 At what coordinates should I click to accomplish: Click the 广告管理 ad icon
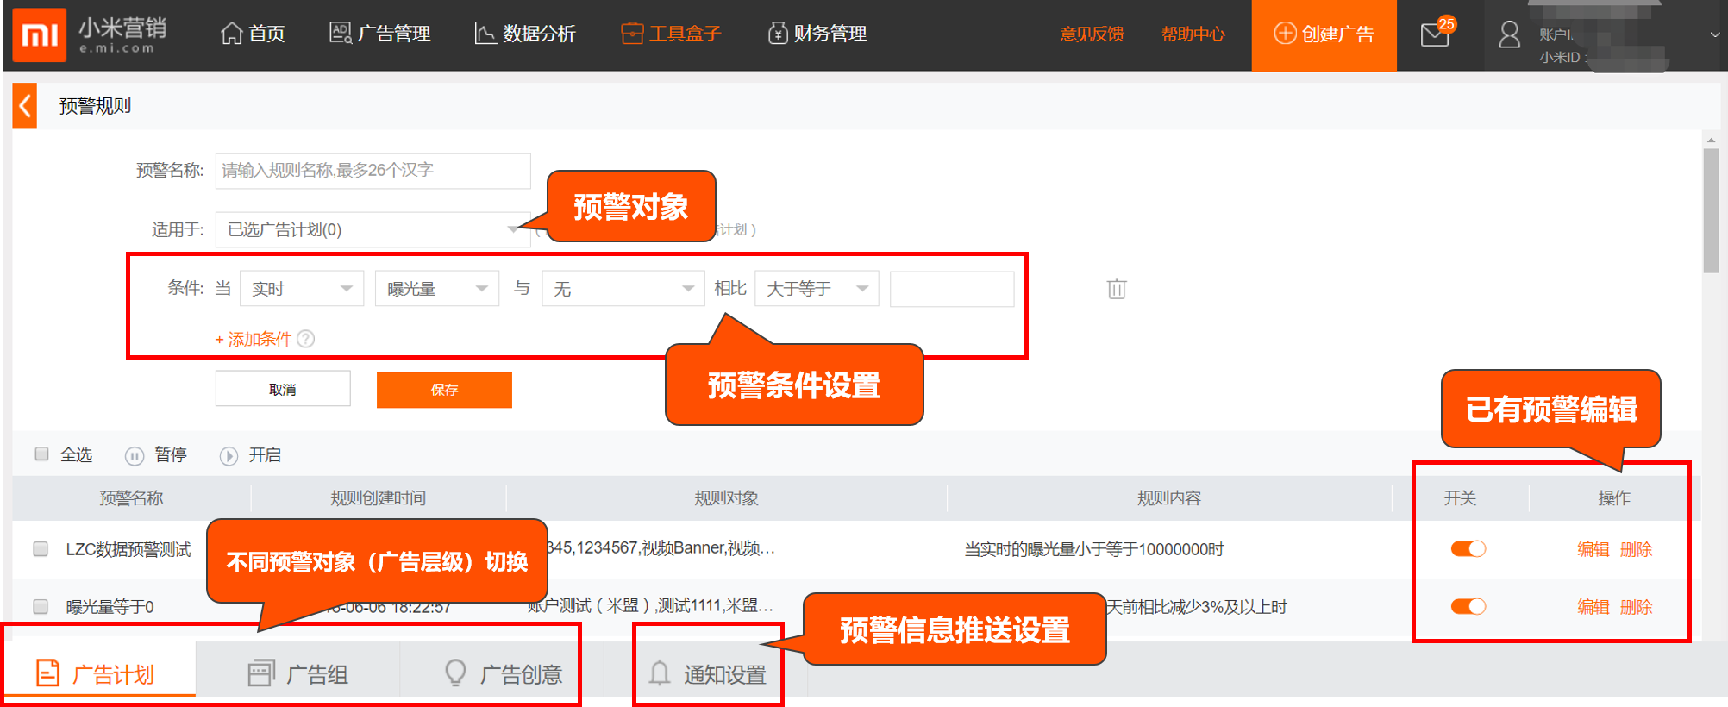point(341,33)
